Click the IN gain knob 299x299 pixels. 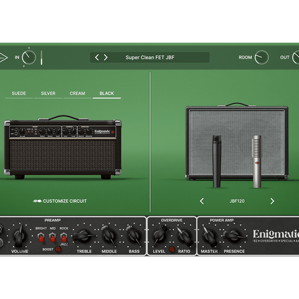pos(29,57)
